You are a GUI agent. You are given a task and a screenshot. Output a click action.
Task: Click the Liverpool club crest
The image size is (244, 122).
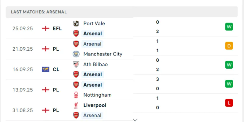[76, 105]
